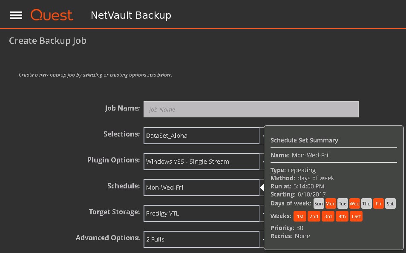
Task: Select the Last week box
Action: 356,216
